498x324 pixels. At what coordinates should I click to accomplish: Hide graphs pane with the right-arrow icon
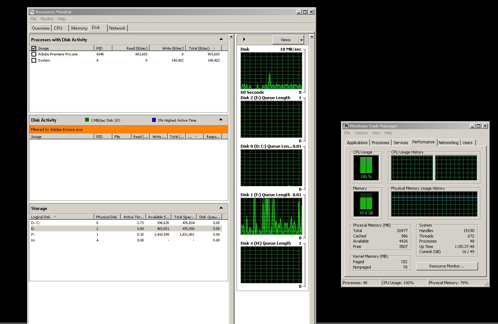pos(244,39)
